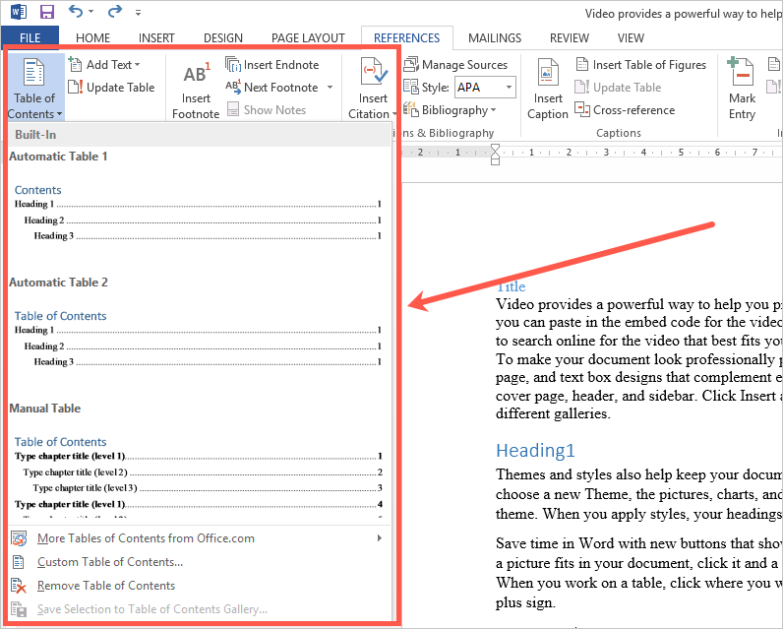Open the MAILINGS tab

(x=495, y=38)
